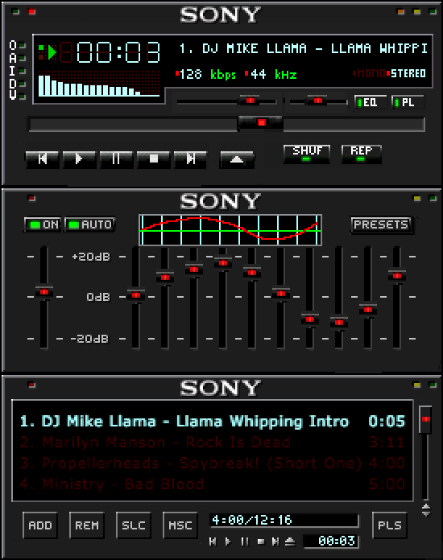Select Propellerheads - Spybreak! track
This screenshot has width=443, height=560.
213,463
